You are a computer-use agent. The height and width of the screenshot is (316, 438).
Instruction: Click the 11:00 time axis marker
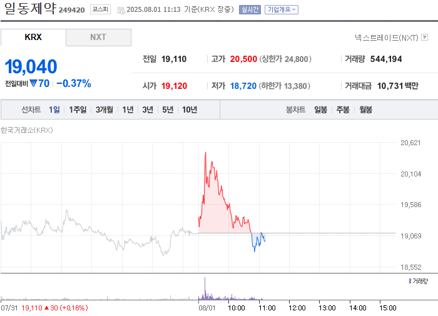point(267,308)
